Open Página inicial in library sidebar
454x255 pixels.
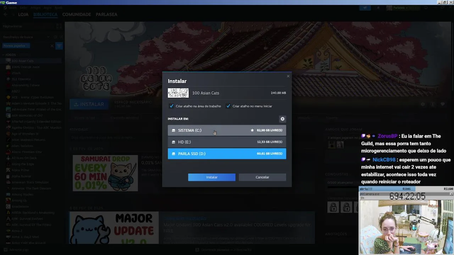pos(12,26)
